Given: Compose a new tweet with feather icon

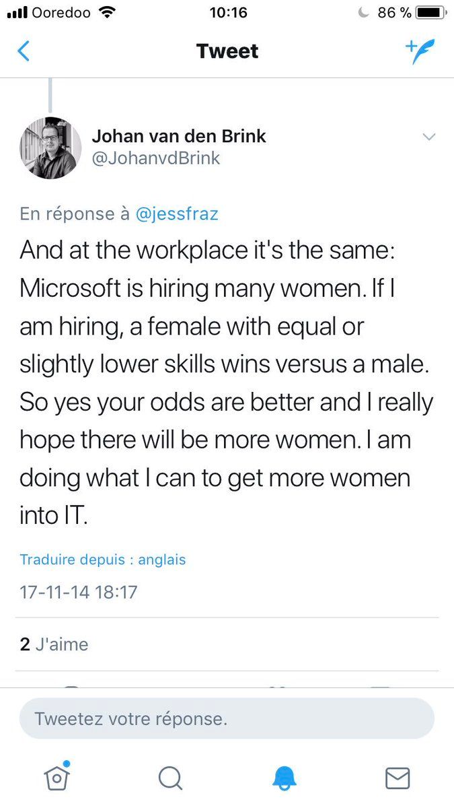Looking at the screenshot, I should (x=420, y=51).
